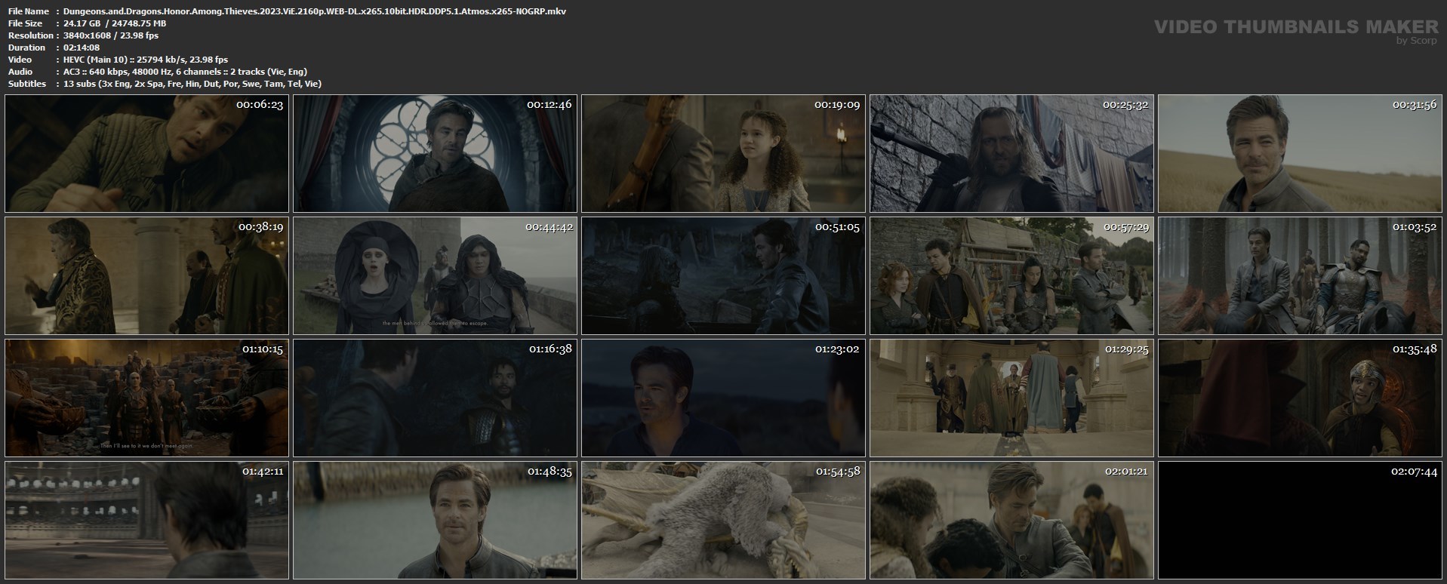1447x584 pixels.
Task: Select the courtyard frame at 01:29:25
Action: (1011, 398)
